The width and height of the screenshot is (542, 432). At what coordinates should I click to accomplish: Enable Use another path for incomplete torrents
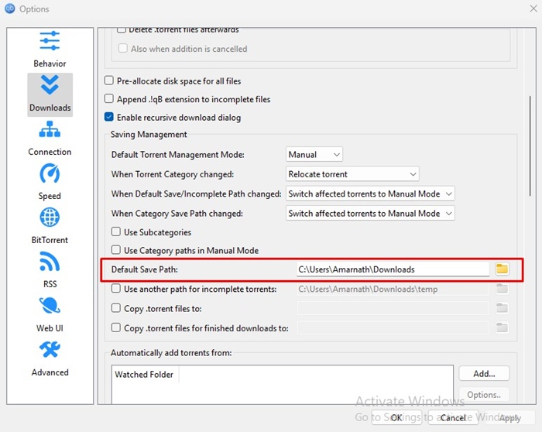(x=116, y=288)
